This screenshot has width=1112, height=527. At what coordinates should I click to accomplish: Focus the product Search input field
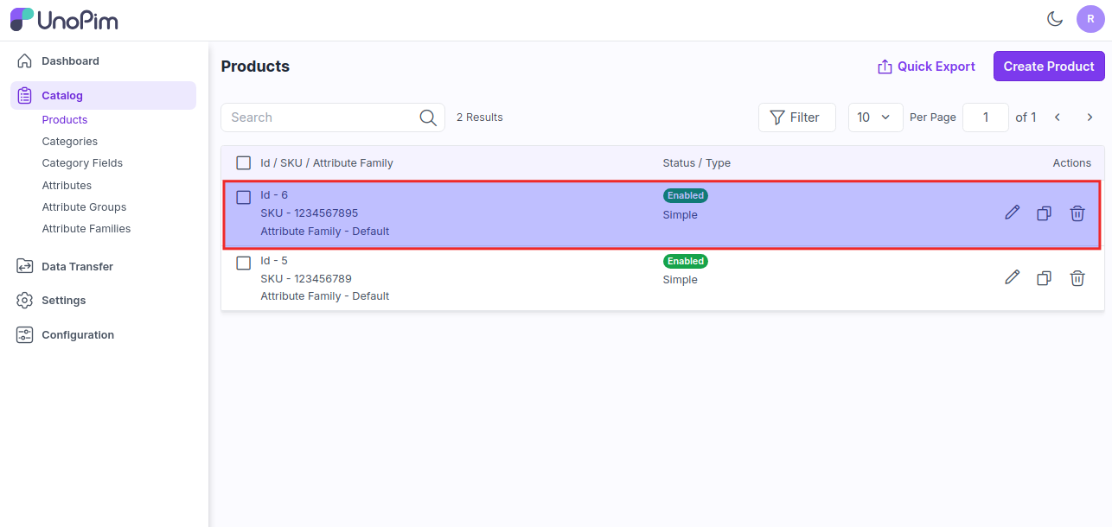[x=320, y=117]
